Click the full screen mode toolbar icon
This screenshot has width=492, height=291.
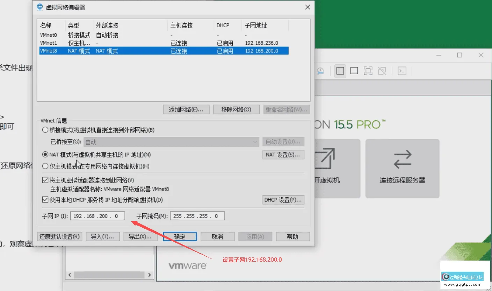coord(368,71)
